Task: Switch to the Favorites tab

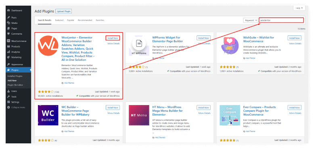Action: click(x=100, y=20)
